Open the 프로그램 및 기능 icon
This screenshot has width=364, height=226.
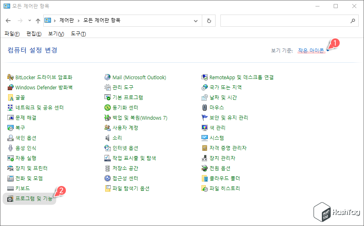pyautogui.click(x=11, y=199)
